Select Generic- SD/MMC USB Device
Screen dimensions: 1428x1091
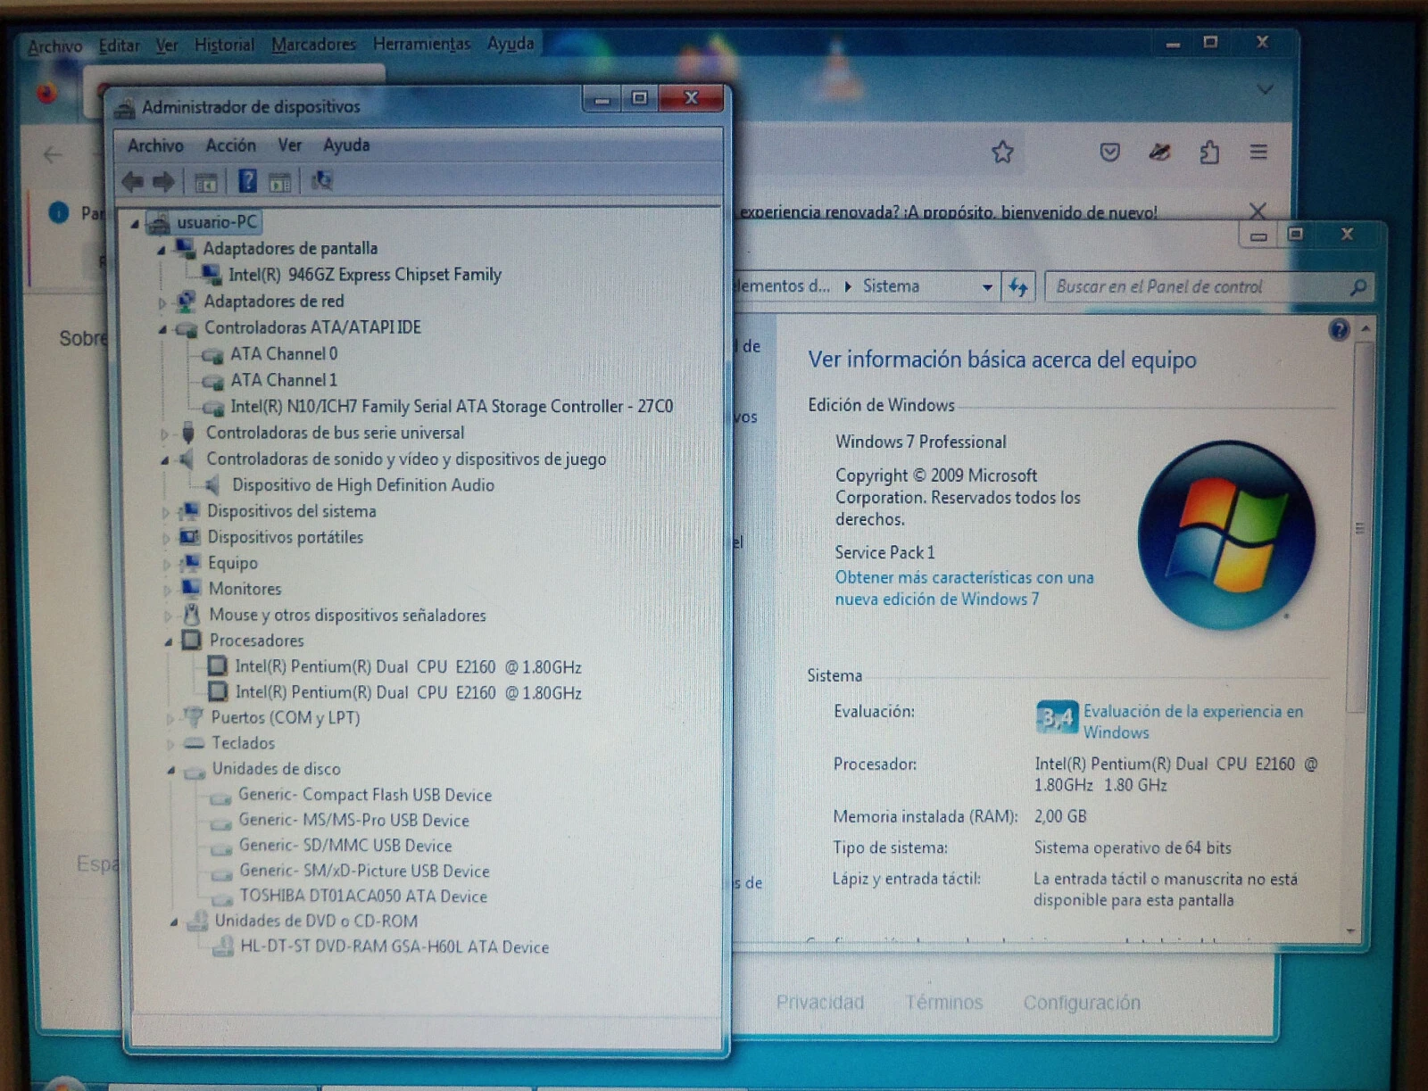pos(345,846)
